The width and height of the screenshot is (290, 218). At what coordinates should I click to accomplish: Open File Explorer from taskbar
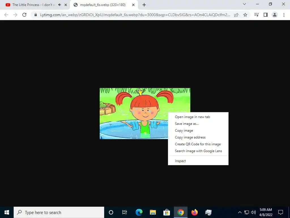point(153,212)
